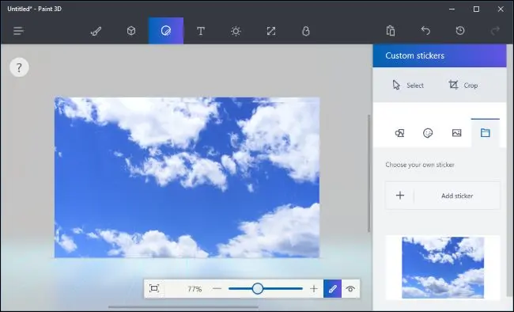The width and height of the screenshot is (514, 312).
Task: Open the History clock icon
Action: tap(460, 31)
